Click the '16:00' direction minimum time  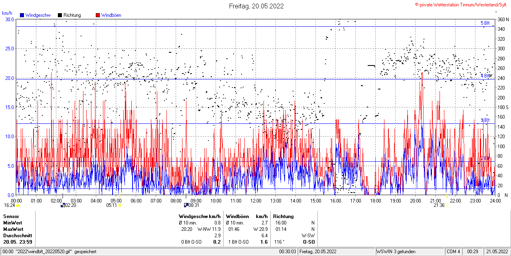pyautogui.click(x=281, y=223)
